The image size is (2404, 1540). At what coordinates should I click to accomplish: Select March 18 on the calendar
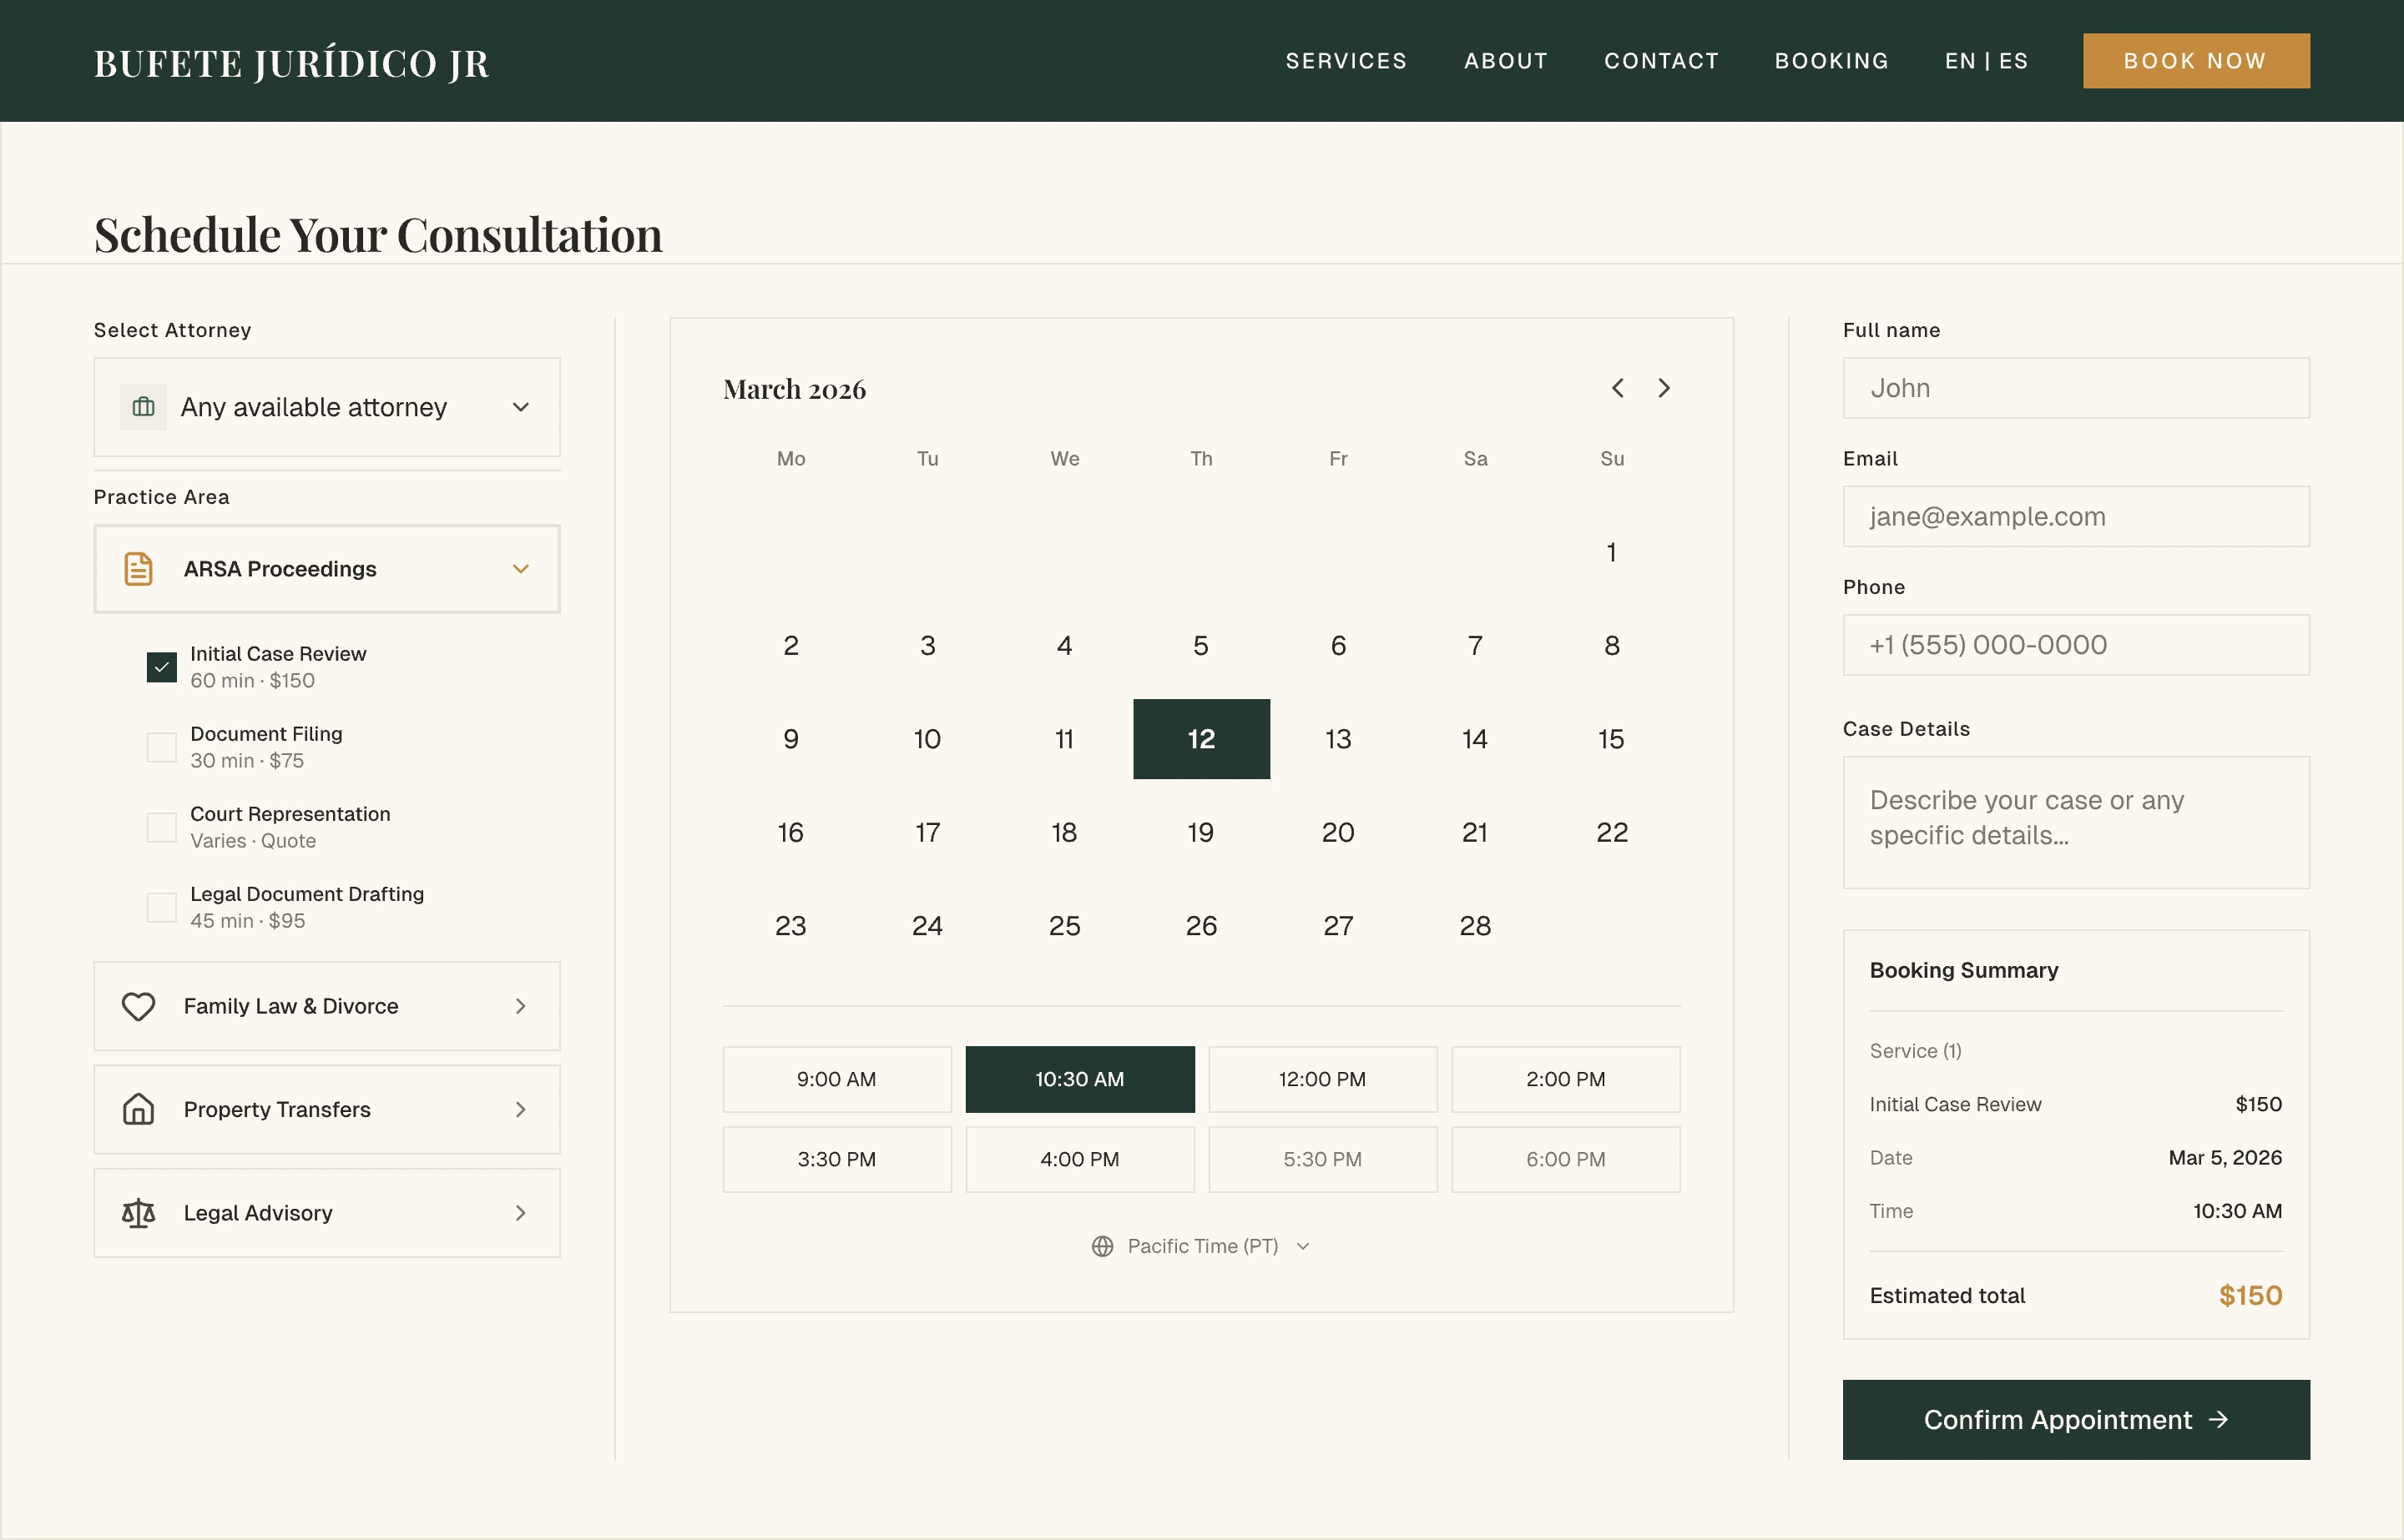pos(1064,832)
